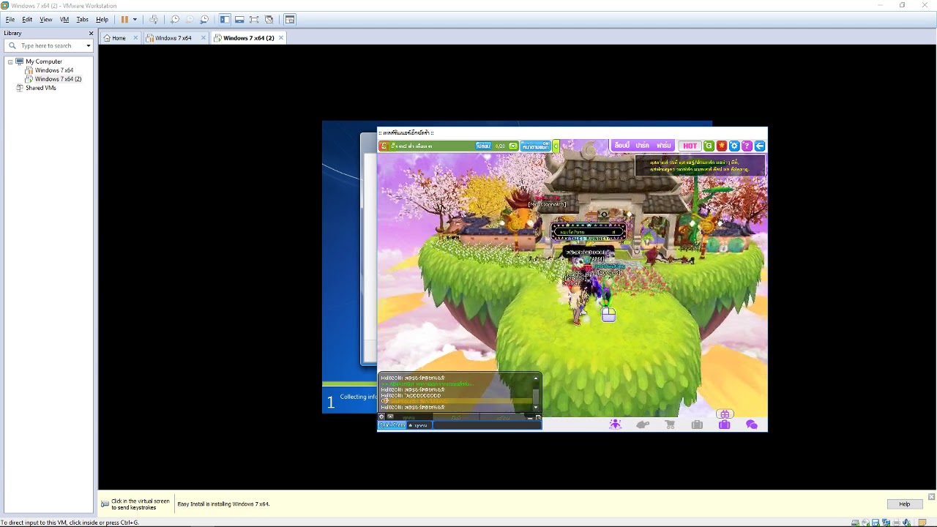Click the chat message input field
The width and height of the screenshot is (937, 527).
click(487, 425)
